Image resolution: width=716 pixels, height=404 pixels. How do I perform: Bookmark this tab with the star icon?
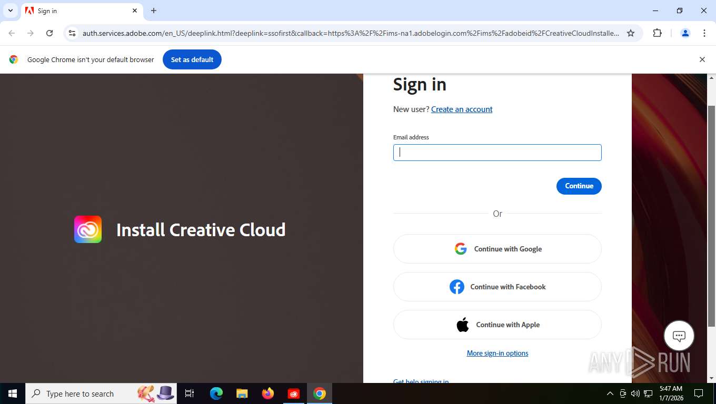pos(631,33)
